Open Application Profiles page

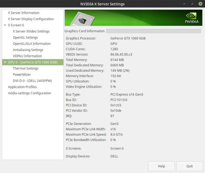pos(22,87)
